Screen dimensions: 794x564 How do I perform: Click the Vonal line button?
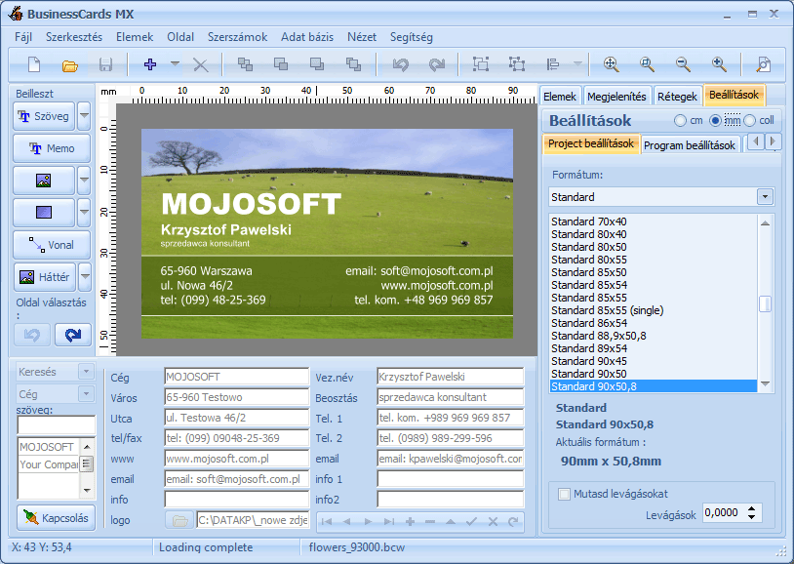[x=52, y=245]
